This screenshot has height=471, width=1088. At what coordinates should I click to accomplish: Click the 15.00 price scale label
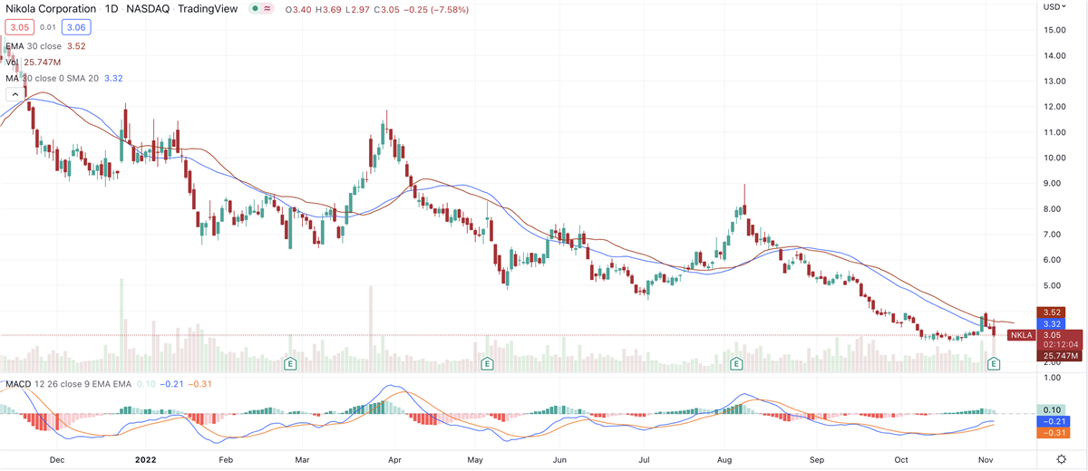coord(1053,30)
